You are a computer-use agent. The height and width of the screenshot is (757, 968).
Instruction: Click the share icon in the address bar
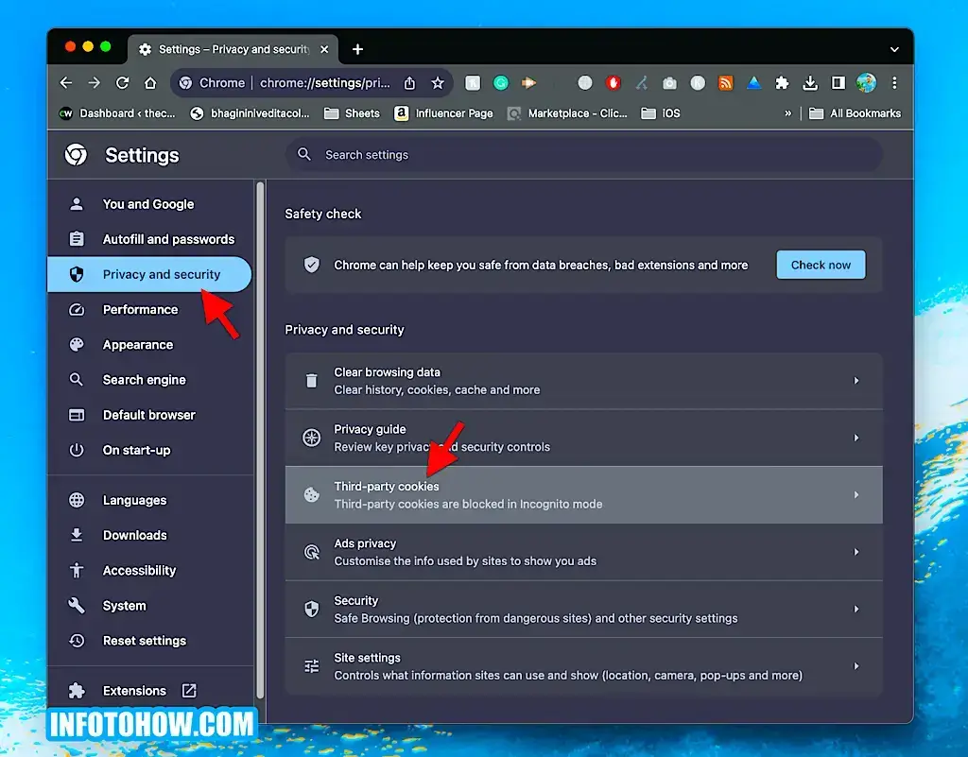(x=409, y=82)
